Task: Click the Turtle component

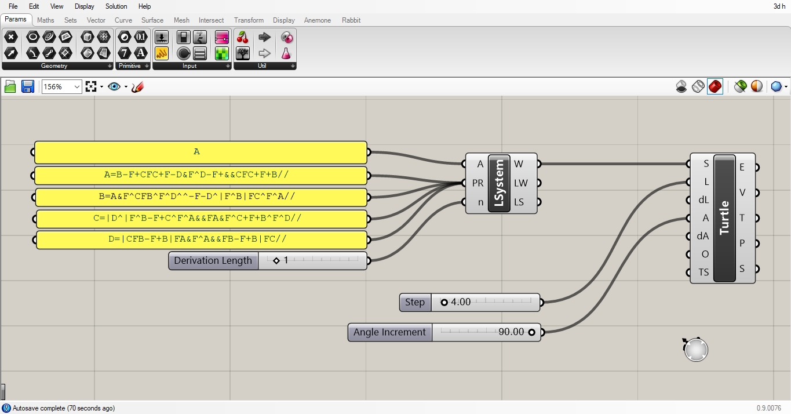Action: (x=724, y=218)
